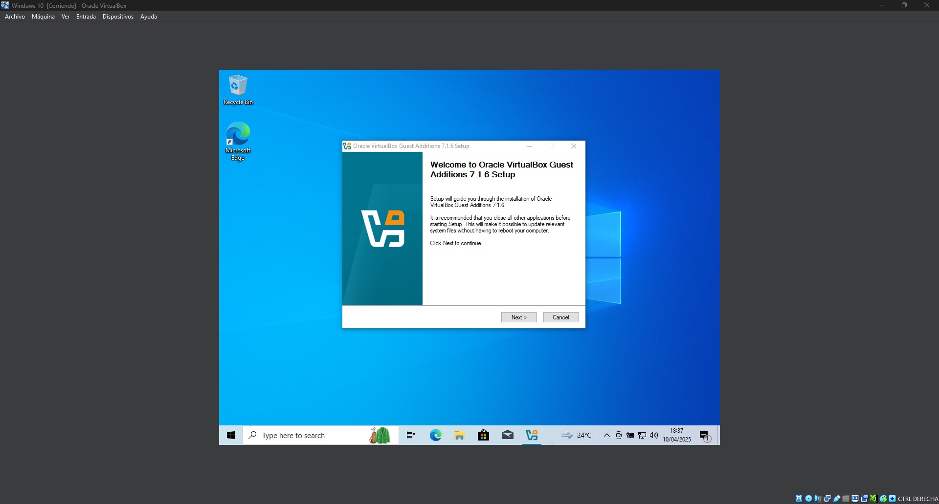This screenshot has width=939, height=504.
Task: Select the Microsoft Edge desktop shortcut
Action: [238, 141]
